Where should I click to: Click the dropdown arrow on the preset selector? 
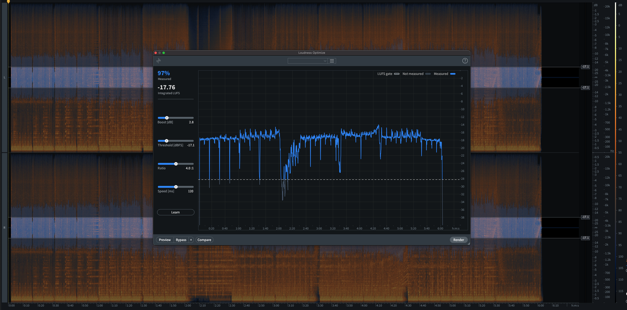click(324, 61)
